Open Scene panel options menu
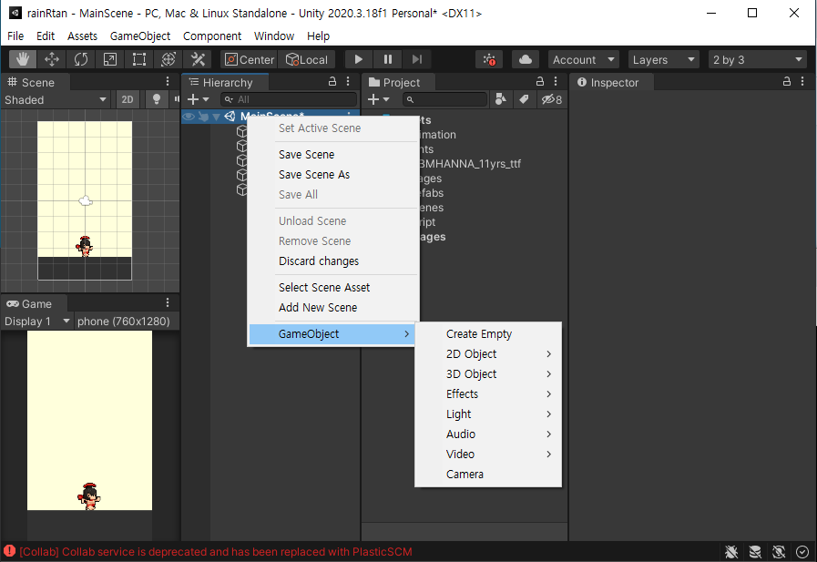817x562 pixels. click(168, 81)
